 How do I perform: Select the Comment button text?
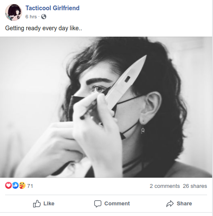(x=117, y=204)
